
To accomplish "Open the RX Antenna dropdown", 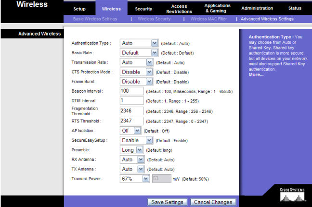I will coord(132,159).
